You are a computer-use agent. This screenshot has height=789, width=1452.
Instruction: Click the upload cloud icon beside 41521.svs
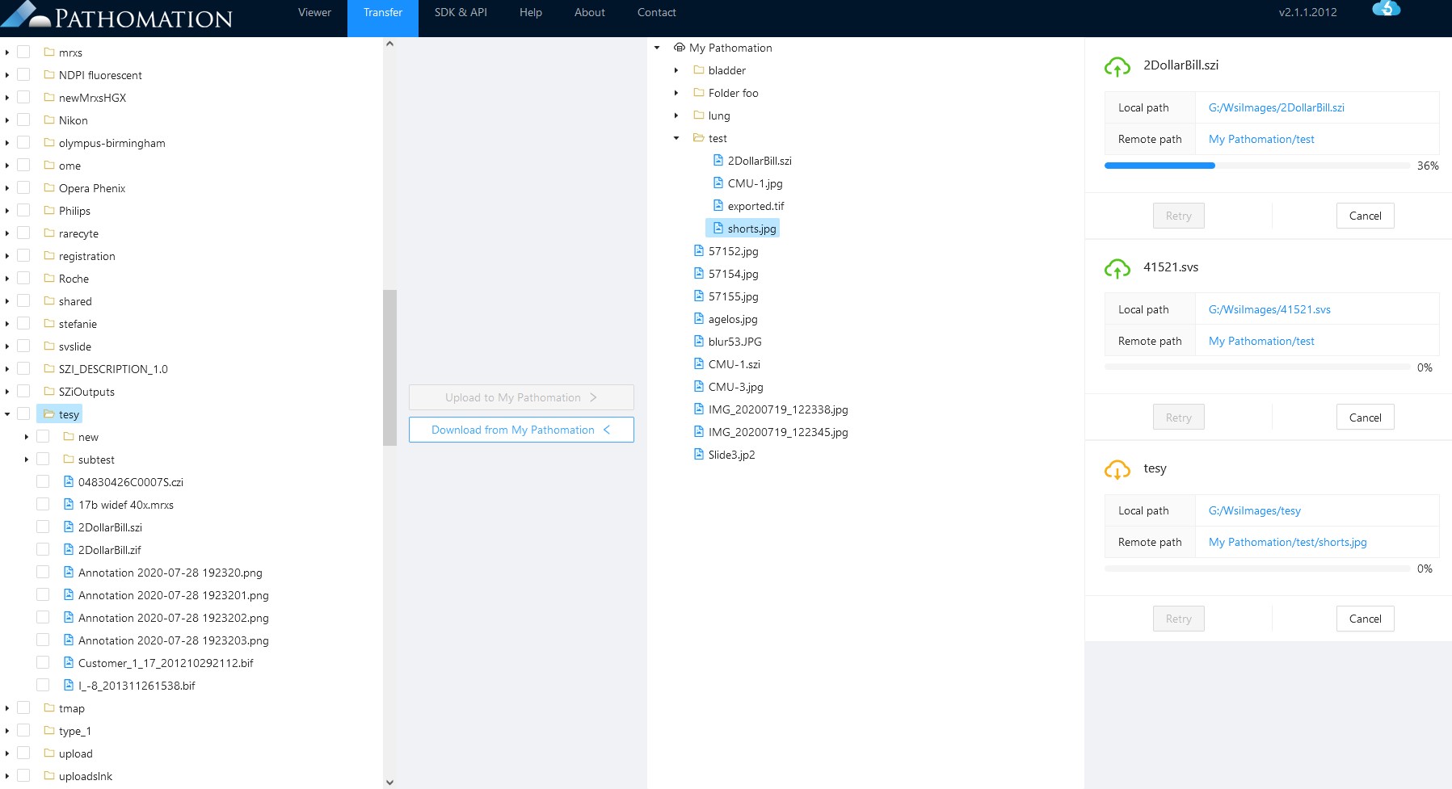click(x=1117, y=268)
